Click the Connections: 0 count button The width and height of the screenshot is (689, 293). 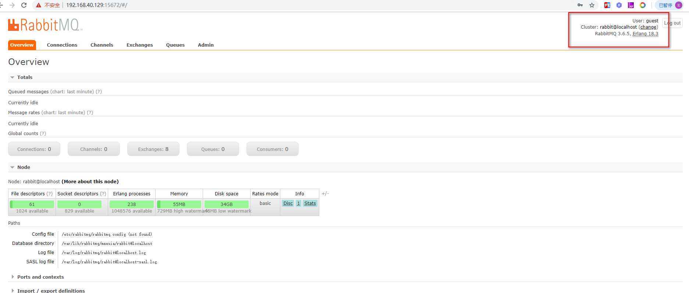coord(34,149)
